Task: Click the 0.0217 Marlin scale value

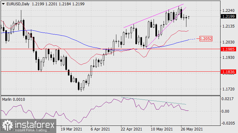Action: coord(228,99)
